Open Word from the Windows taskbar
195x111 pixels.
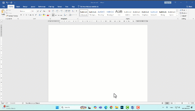point(133,107)
